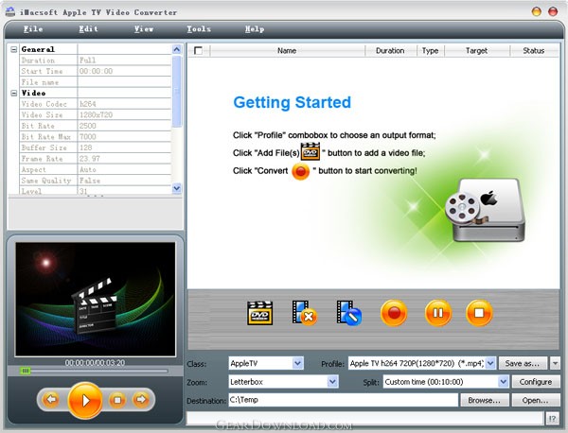Screen dimensions: 568x433
Task: Click the Browse... button
Action: 484,400
